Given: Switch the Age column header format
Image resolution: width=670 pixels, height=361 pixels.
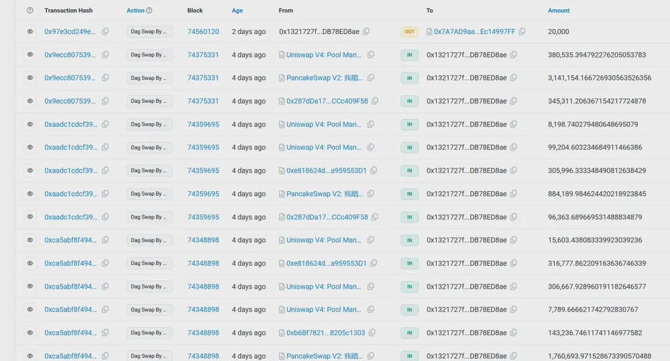Looking at the screenshot, I should (x=237, y=11).
